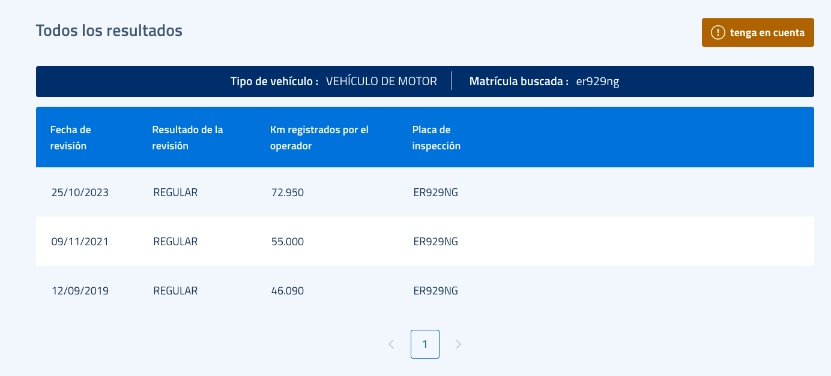The width and height of the screenshot is (831, 376).
Task: Select the 12/09/2019 revision date cell
Action: (x=80, y=291)
